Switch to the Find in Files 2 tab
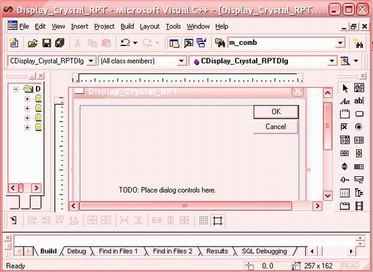The height and width of the screenshot is (272, 373). [x=172, y=251]
